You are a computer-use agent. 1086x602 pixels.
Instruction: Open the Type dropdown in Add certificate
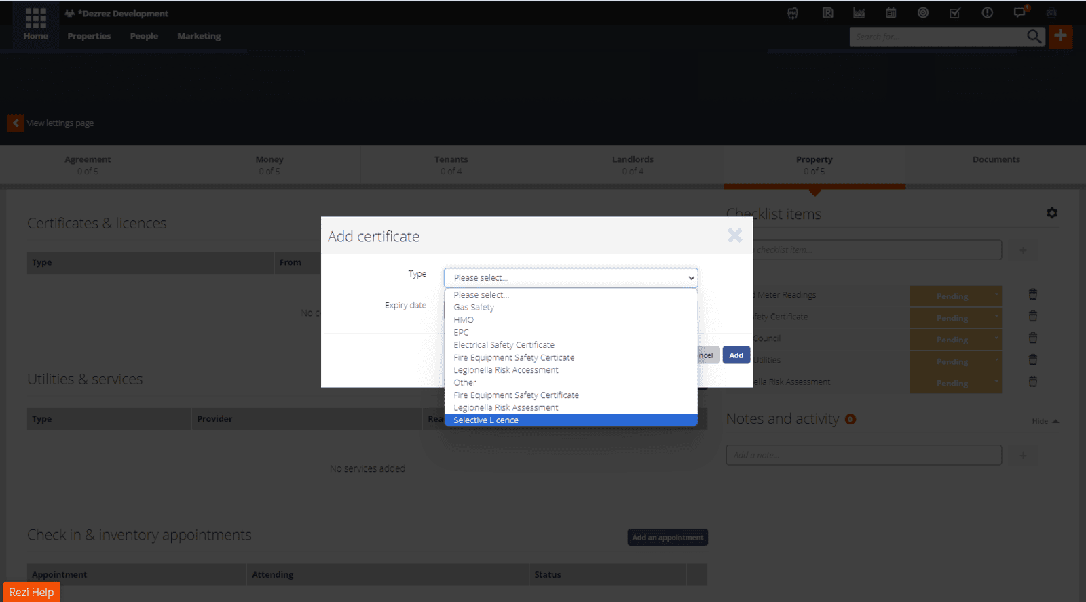click(x=571, y=277)
